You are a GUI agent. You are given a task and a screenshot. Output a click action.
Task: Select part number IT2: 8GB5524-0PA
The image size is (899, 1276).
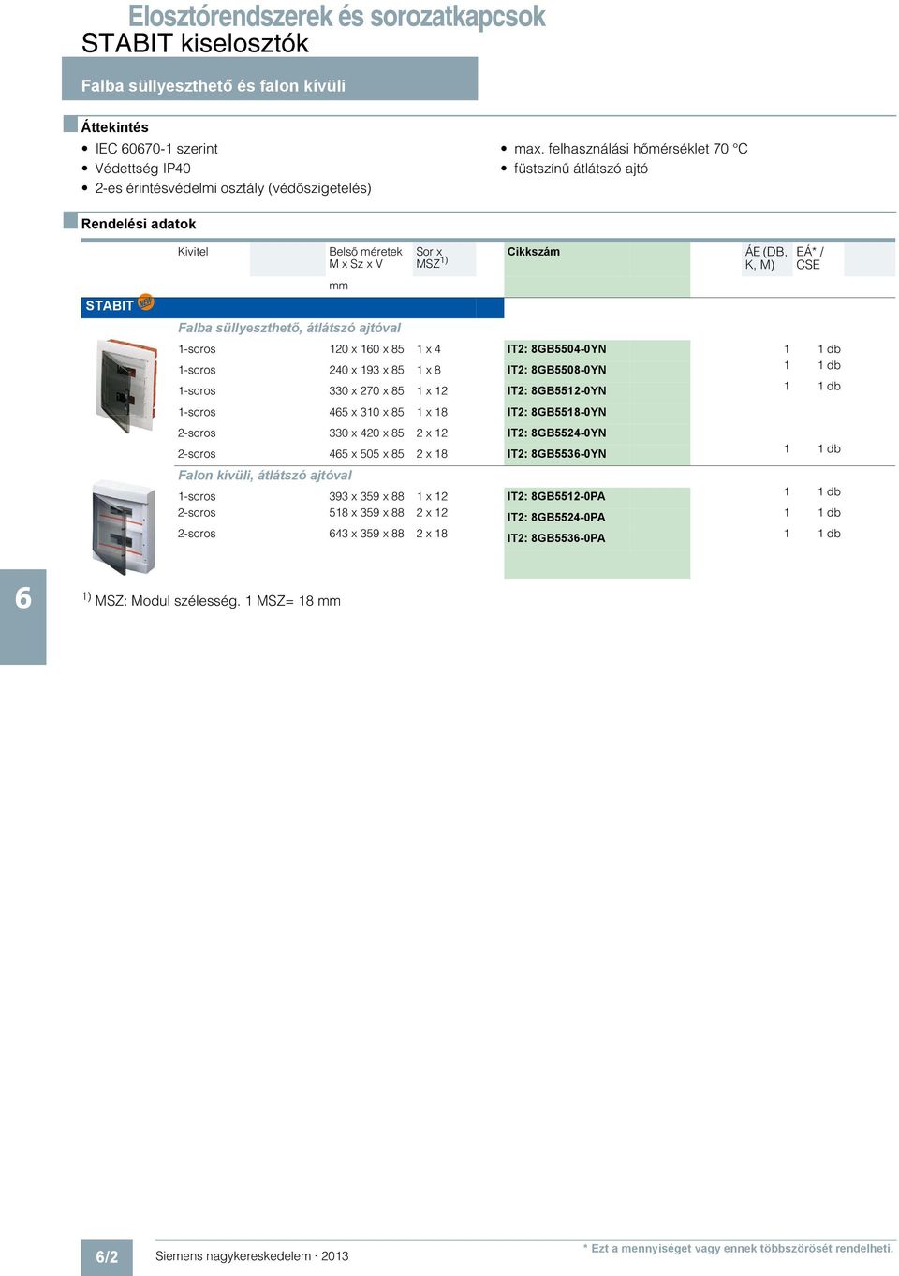[x=556, y=518]
